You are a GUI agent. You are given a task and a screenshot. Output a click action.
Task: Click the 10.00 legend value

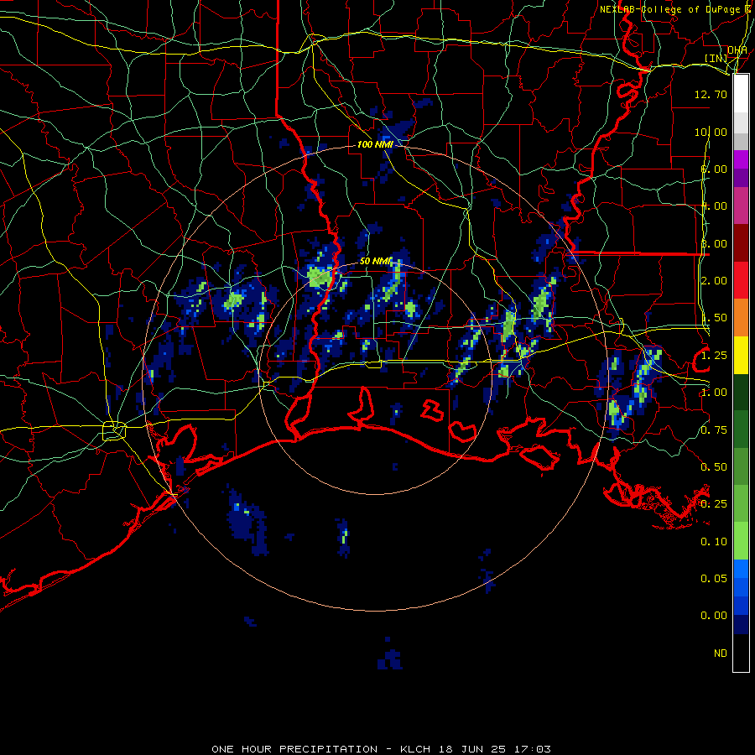[711, 132]
